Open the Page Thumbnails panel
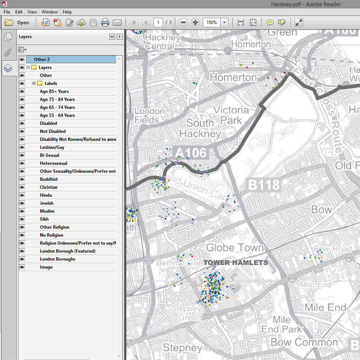 pyautogui.click(x=8, y=37)
